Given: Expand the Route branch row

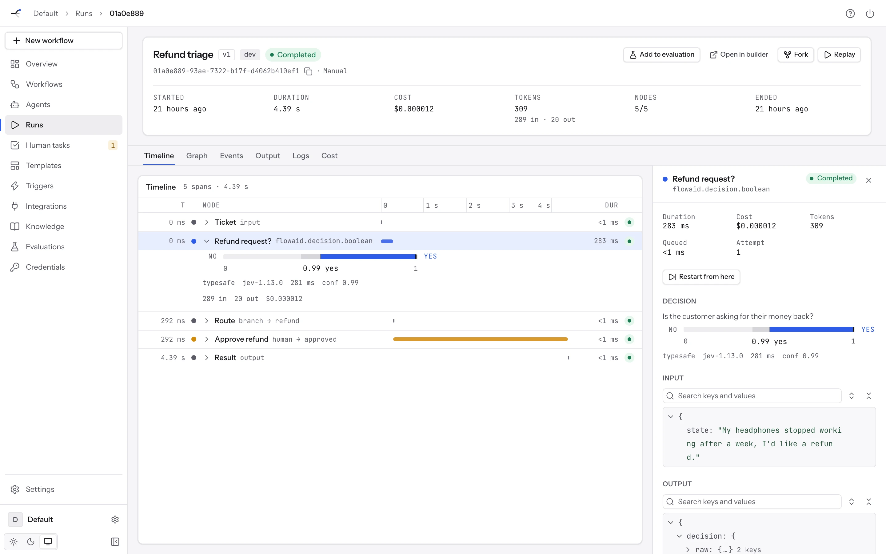Looking at the screenshot, I should [x=206, y=321].
